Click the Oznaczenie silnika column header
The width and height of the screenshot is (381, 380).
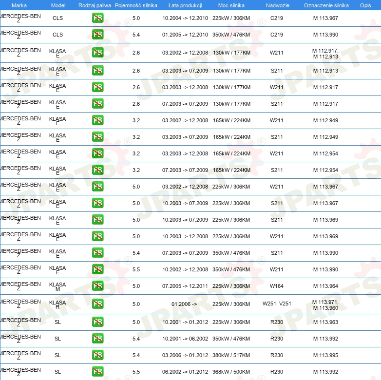click(x=326, y=5)
